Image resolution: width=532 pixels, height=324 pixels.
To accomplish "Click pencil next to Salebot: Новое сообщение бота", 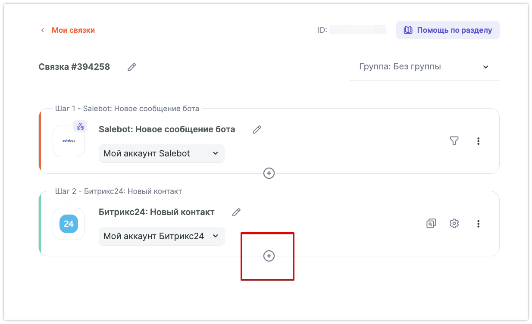I will click(x=257, y=130).
